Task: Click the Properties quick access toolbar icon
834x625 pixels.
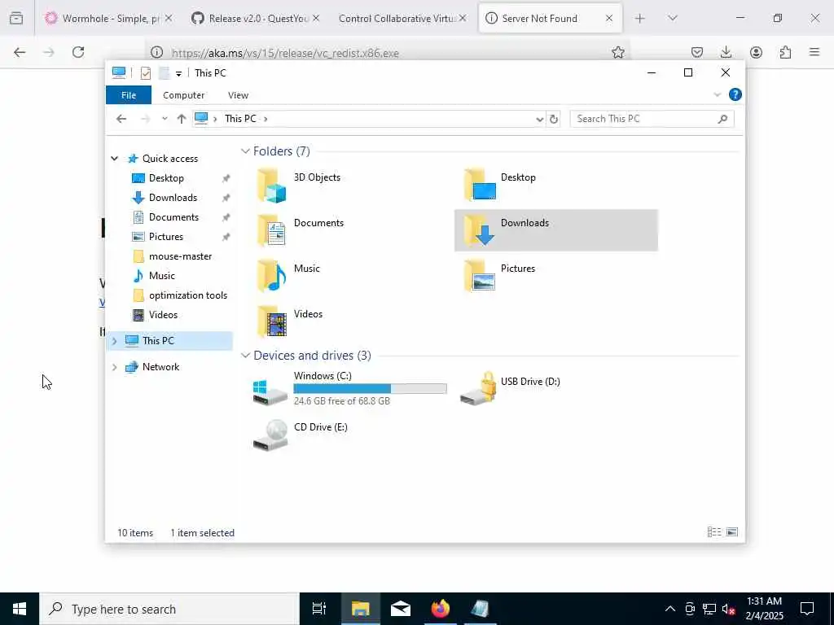Action: pos(145,72)
